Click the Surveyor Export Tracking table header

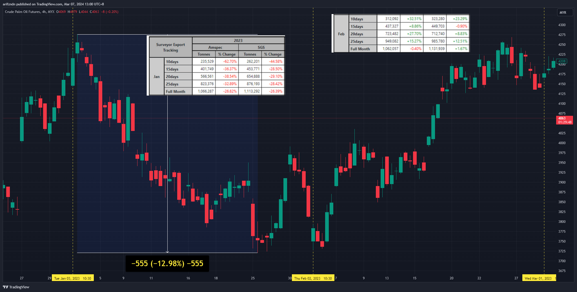pyautogui.click(x=170, y=47)
